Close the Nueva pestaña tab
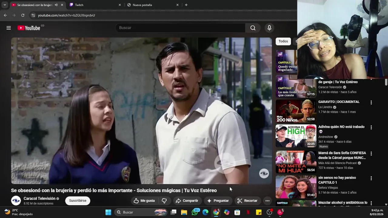The height and width of the screenshot is (218, 388). pos(178,5)
